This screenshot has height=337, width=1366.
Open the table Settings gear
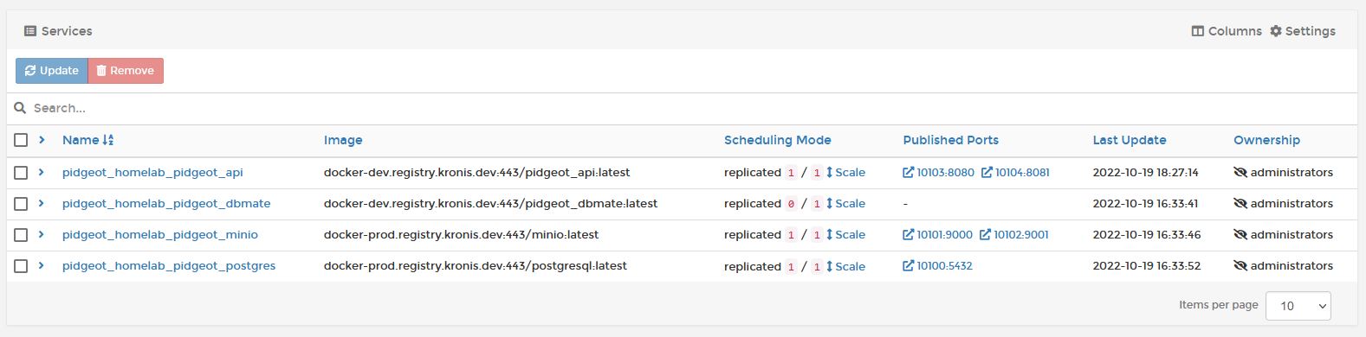pyautogui.click(x=1303, y=31)
